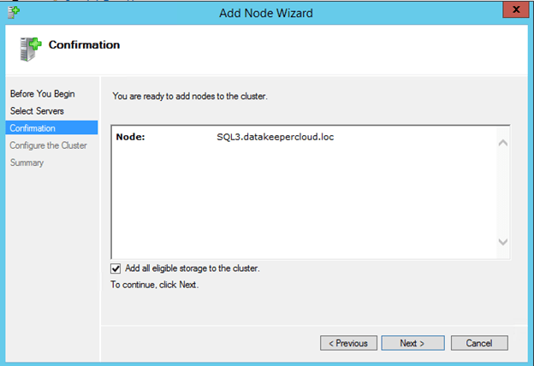The image size is (534, 366).
Task: Click the 'To continue, click Next' text
Action: click(x=155, y=285)
